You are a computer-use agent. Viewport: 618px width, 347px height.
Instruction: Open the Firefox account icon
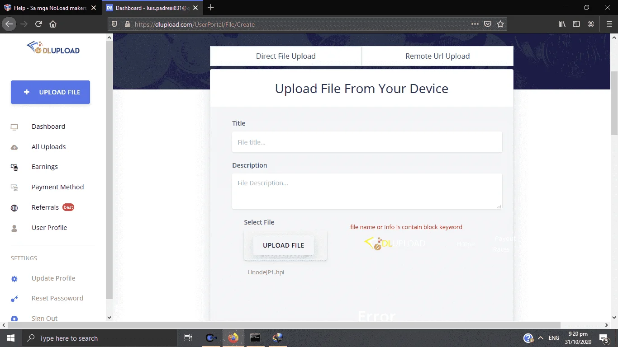[x=591, y=24]
